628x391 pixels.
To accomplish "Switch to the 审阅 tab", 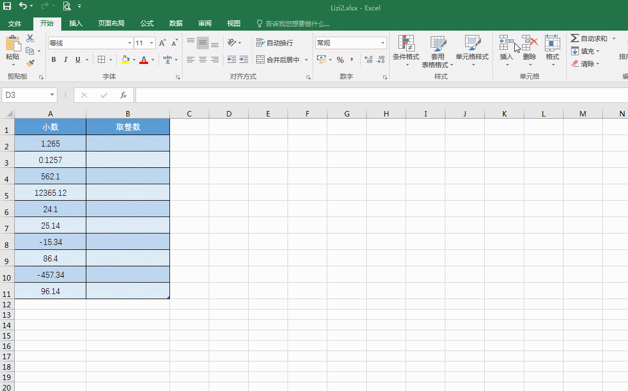I will [x=204, y=24].
